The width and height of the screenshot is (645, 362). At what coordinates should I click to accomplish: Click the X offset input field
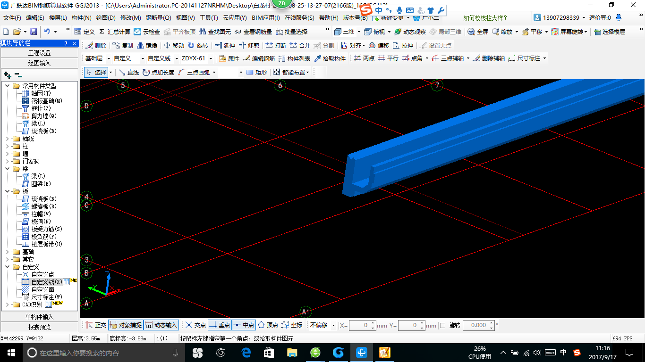click(x=363, y=325)
